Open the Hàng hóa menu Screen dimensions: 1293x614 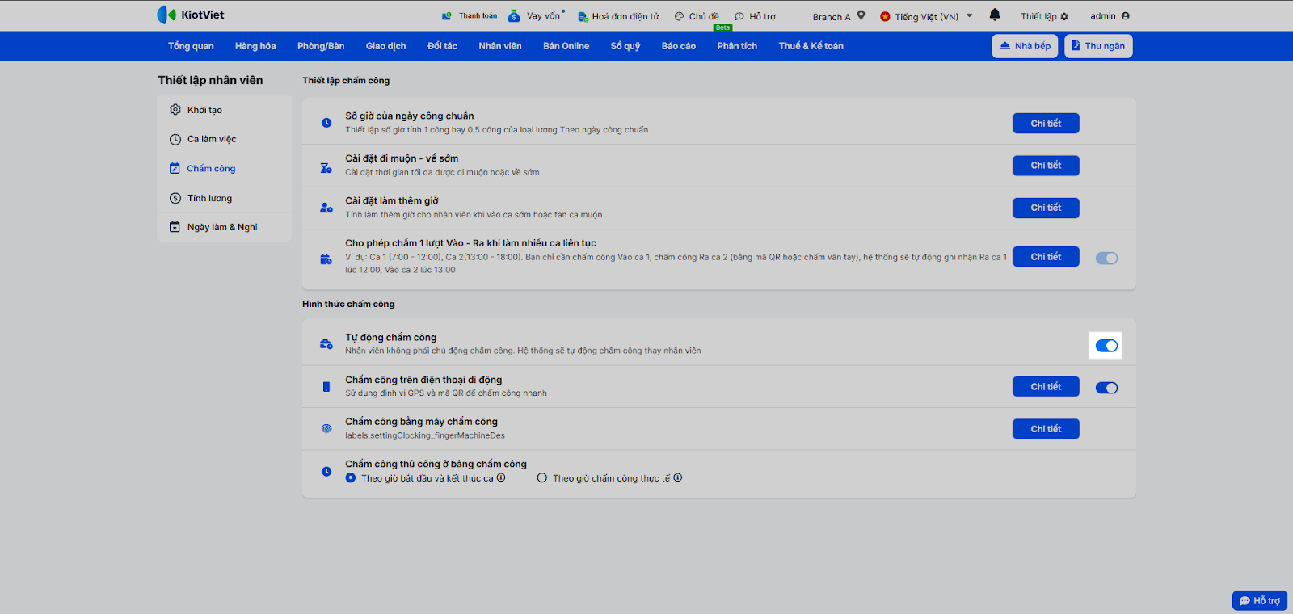pos(255,46)
